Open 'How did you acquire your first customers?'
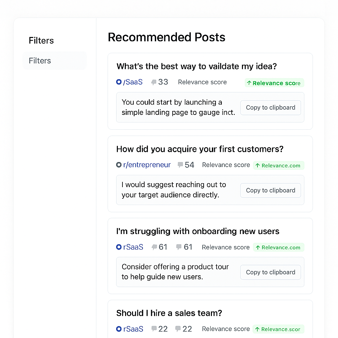338x338 pixels. [x=199, y=149]
